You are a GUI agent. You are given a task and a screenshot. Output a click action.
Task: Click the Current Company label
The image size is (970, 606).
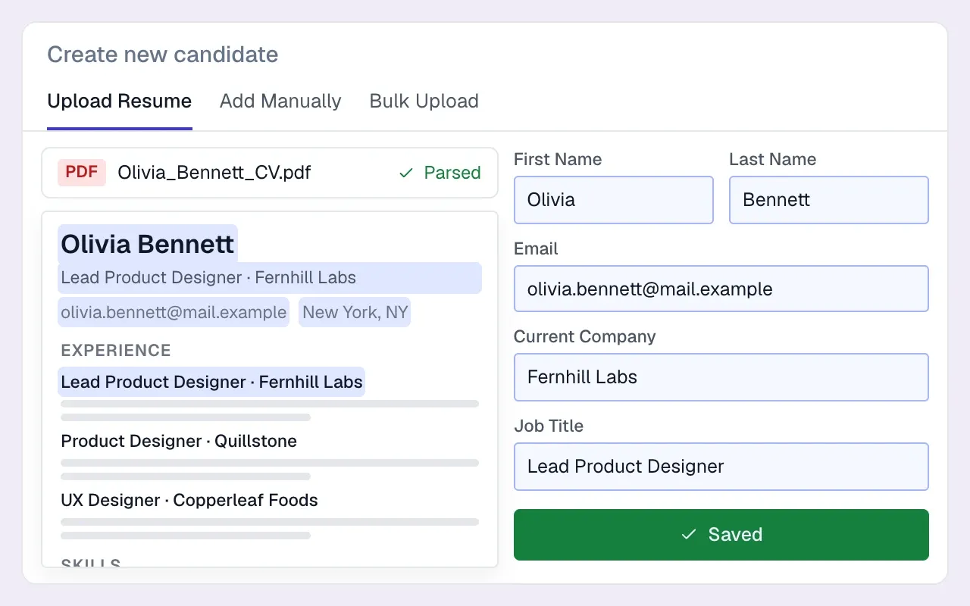coord(585,336)
